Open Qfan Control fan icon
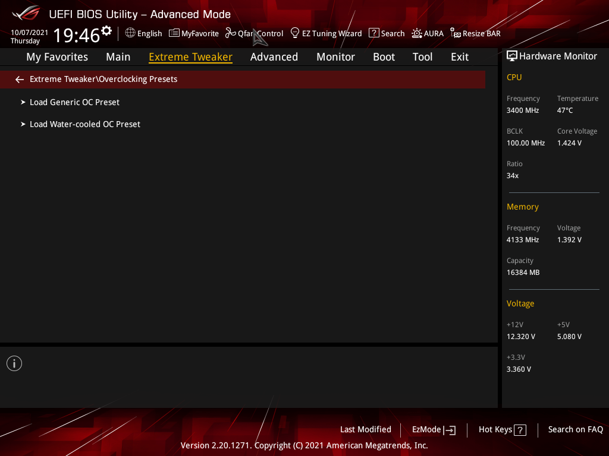The image size is (609, 456). point(231,33)
